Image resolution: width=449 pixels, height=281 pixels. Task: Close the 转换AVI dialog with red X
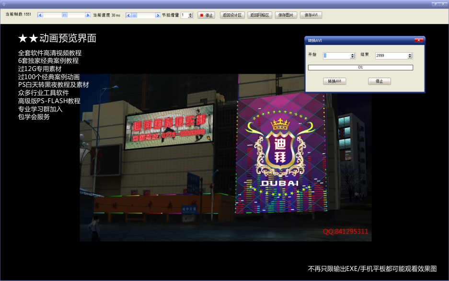click(419, 40)
